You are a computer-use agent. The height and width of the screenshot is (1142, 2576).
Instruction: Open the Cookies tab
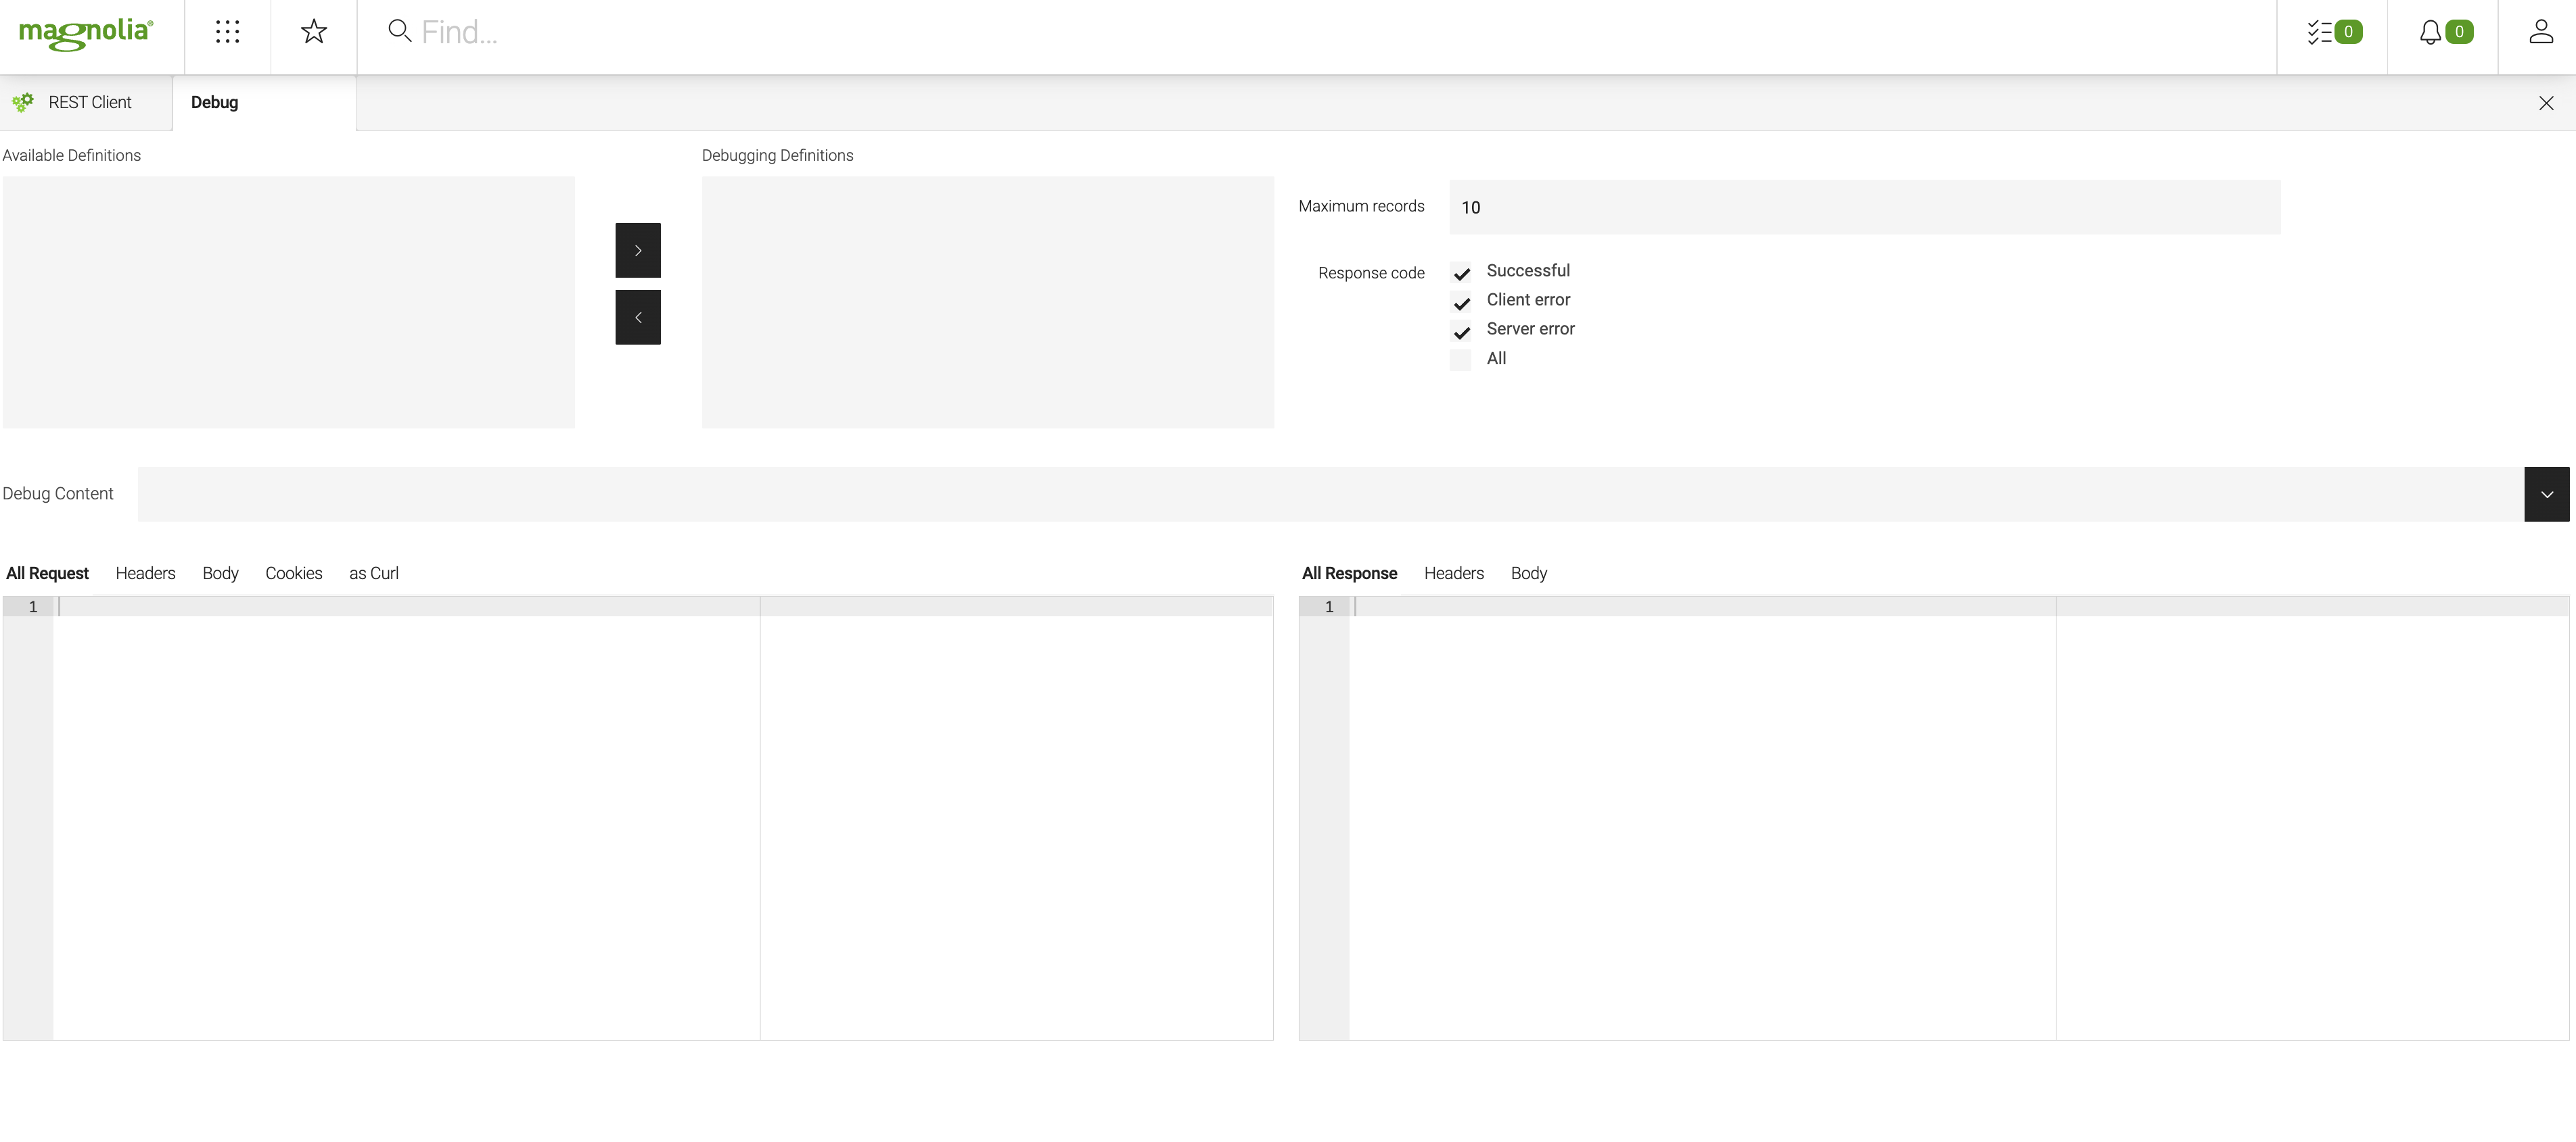click(x=293, y=574)
